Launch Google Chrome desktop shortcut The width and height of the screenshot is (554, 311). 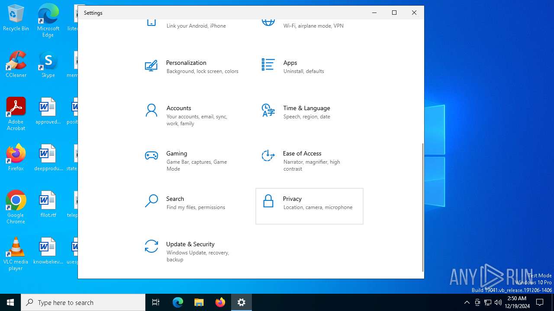[x=16, y=207]
